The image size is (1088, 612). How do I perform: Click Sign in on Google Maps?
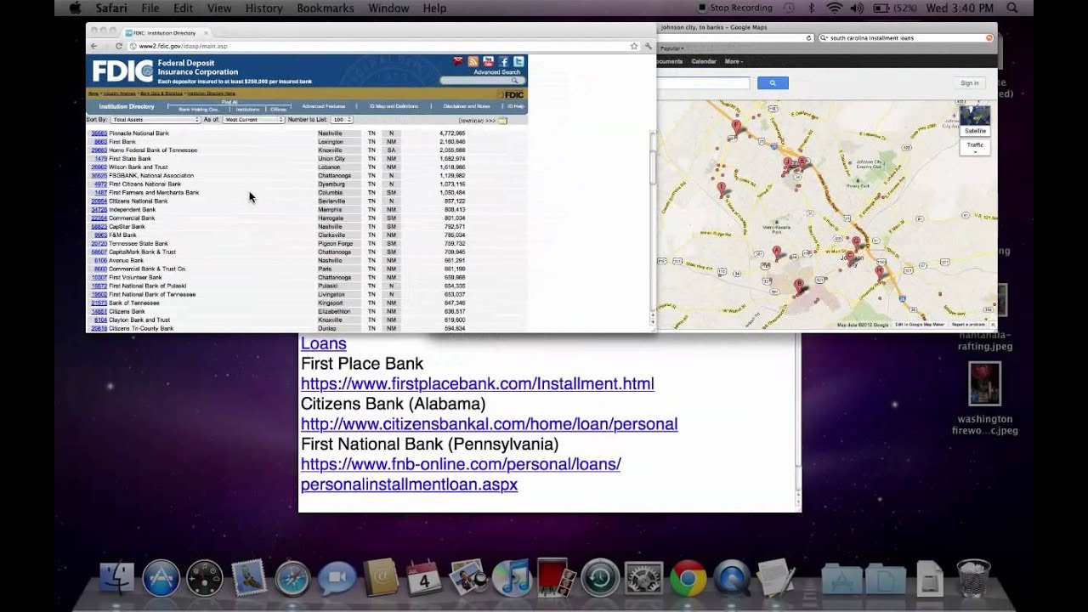(970, 83)
